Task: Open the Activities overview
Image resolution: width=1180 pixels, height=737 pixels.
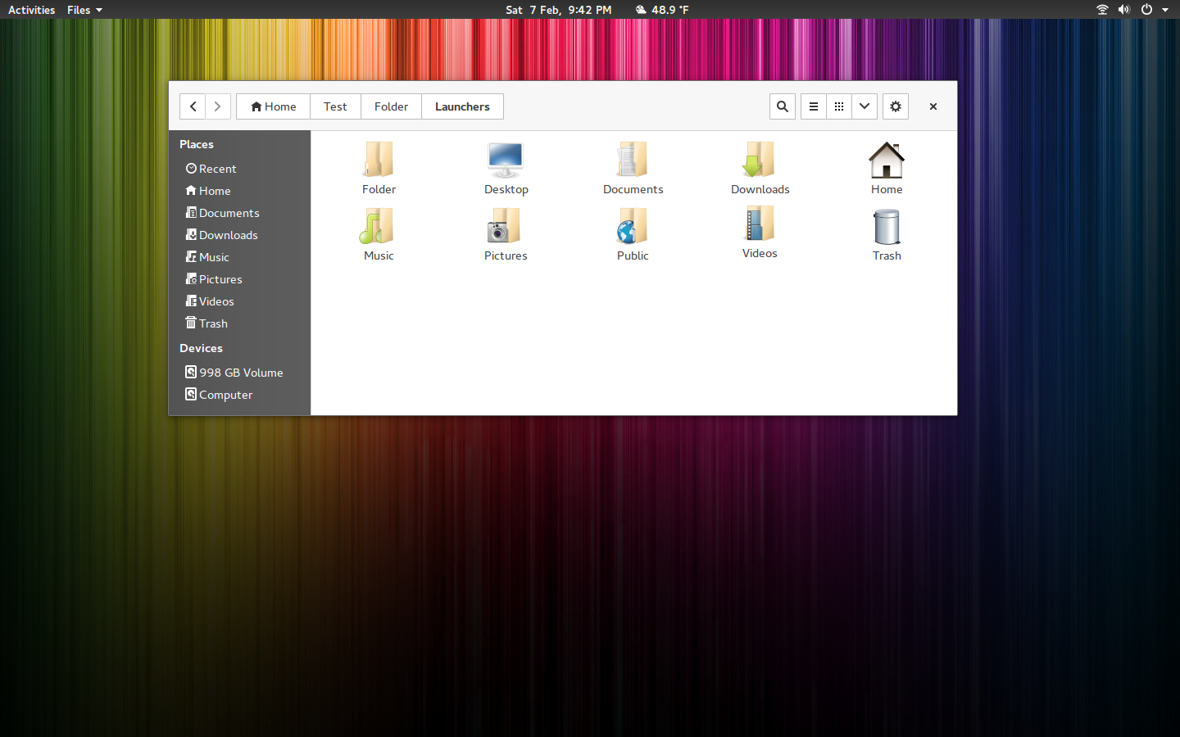Action: click(31, 10)
